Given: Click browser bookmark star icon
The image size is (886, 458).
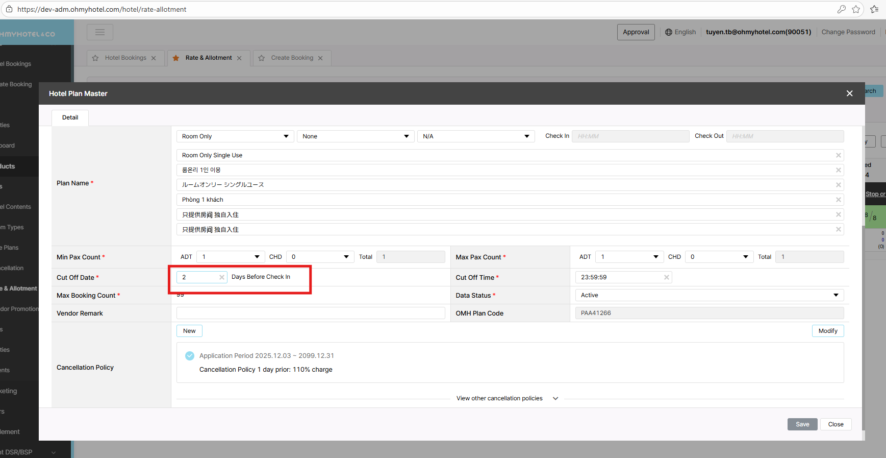Looking at the screenshot, I should (x=856, y=9).
